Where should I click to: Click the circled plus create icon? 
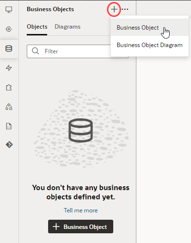[x=114, y=9]
